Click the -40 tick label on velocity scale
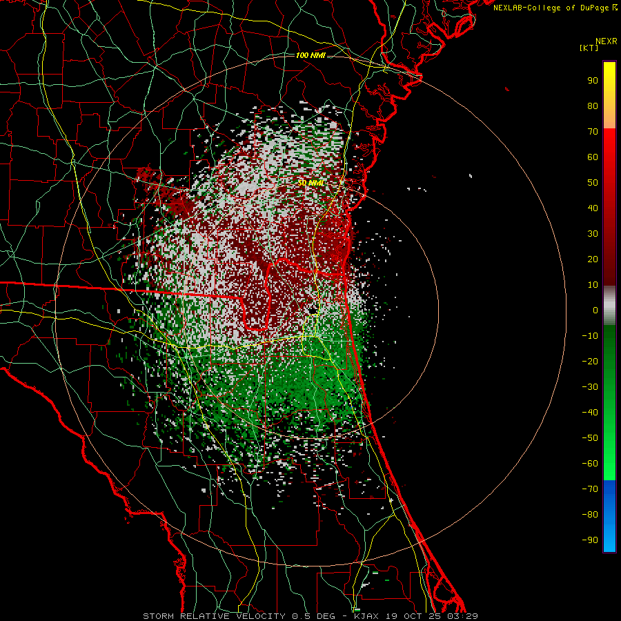The height and width of the screenshot is (621, 621). [x=590, y=413]
